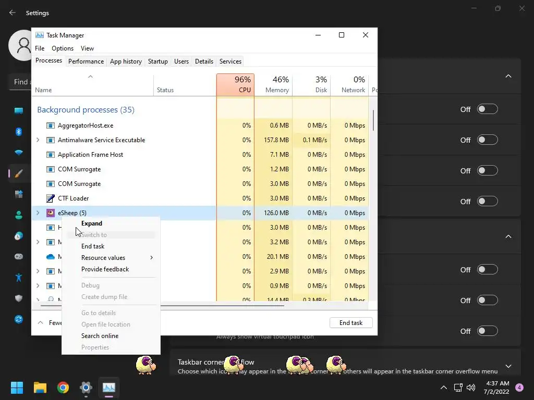The image size is (534, 400).
Task: Click the network icon in system tray
Action: click(458, 387)
